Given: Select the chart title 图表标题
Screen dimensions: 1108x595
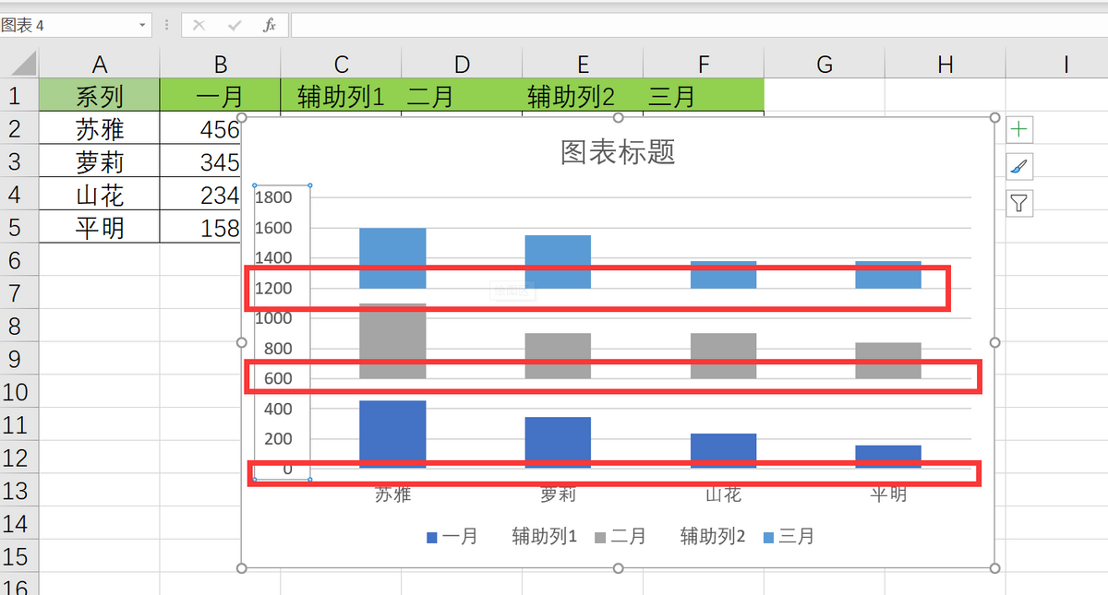Looking at the screenshot, I should point(618,151).
